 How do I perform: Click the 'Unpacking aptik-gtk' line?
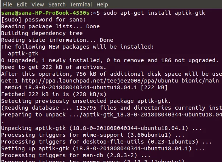pos(101,128)
